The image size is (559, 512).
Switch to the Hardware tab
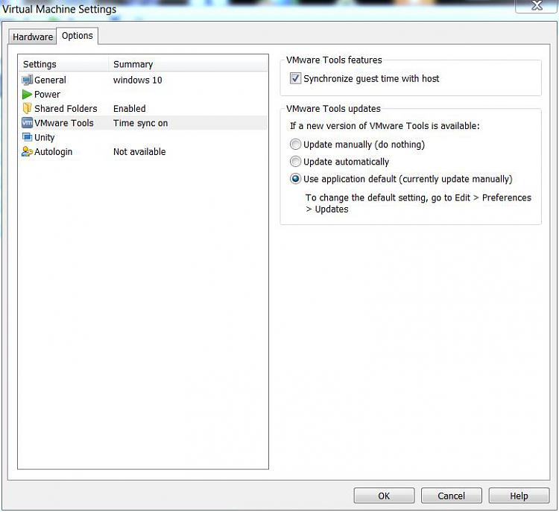33,37
